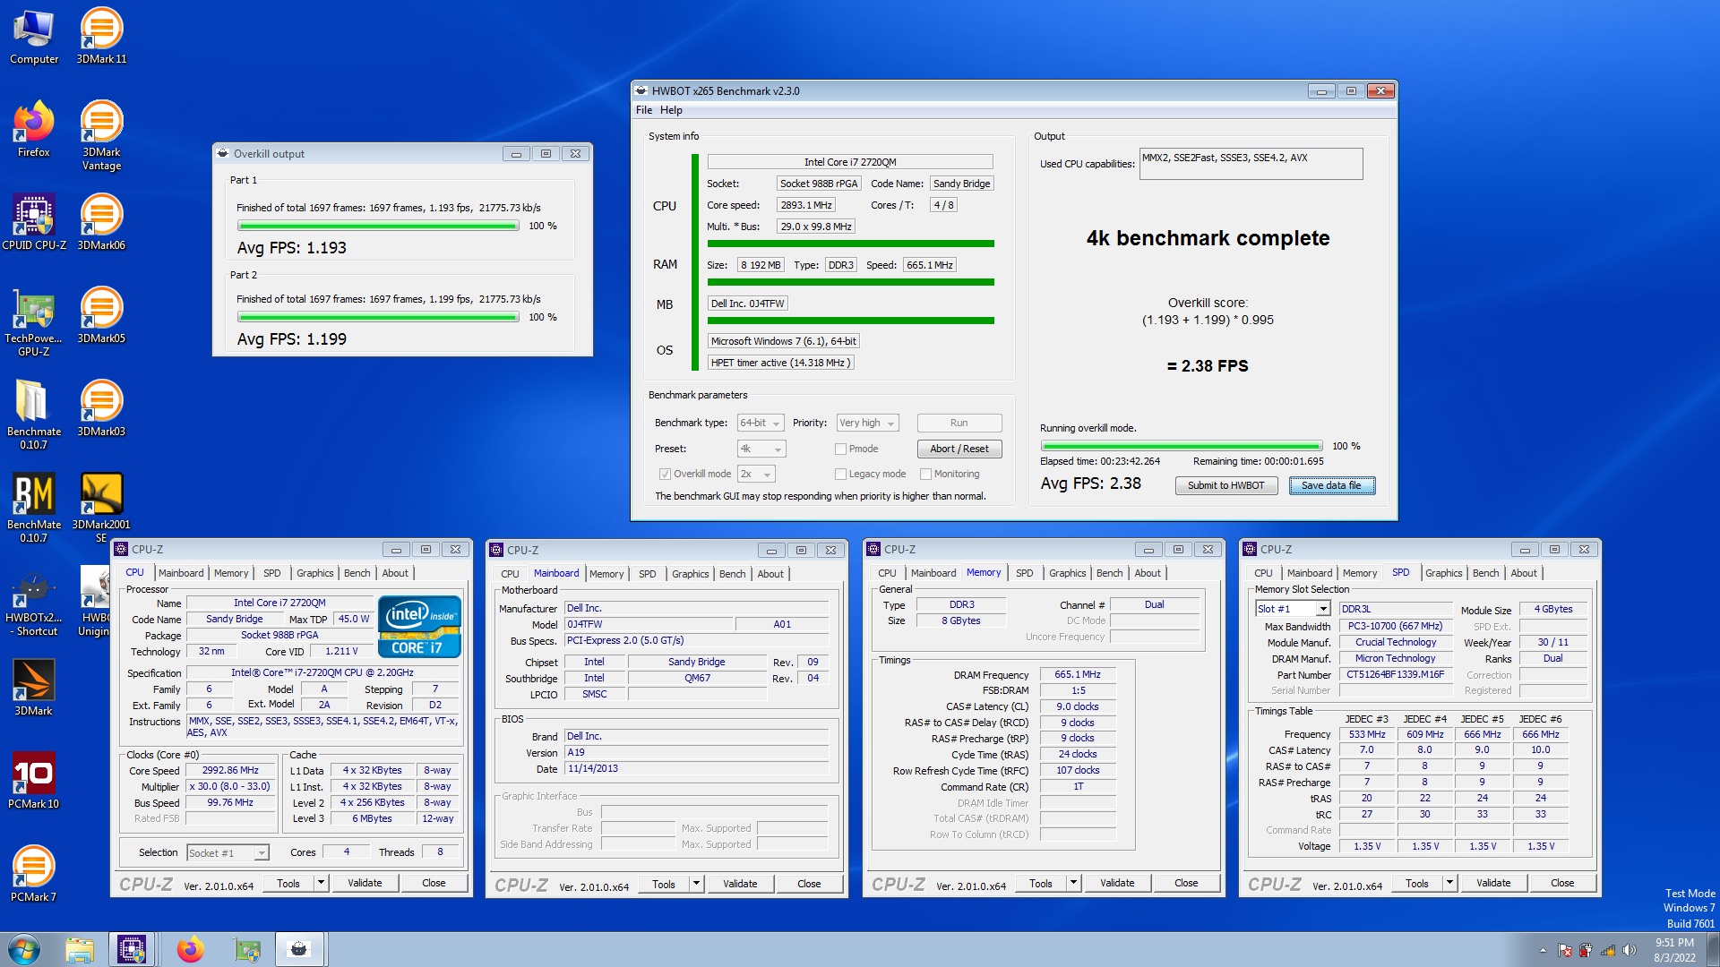Click the Intel Core i7 2720QM CPU name field
Screen dimensions: 1720x967
coord(849,162)
